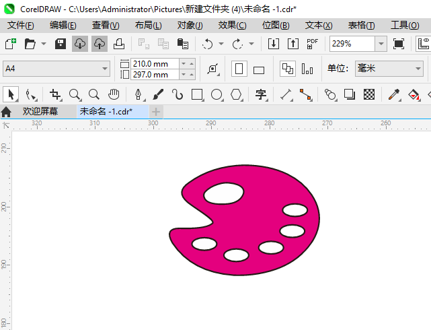Screen dimensions: 431x330
Task: Toggle the rulers display icon
Action: [424, 44]
